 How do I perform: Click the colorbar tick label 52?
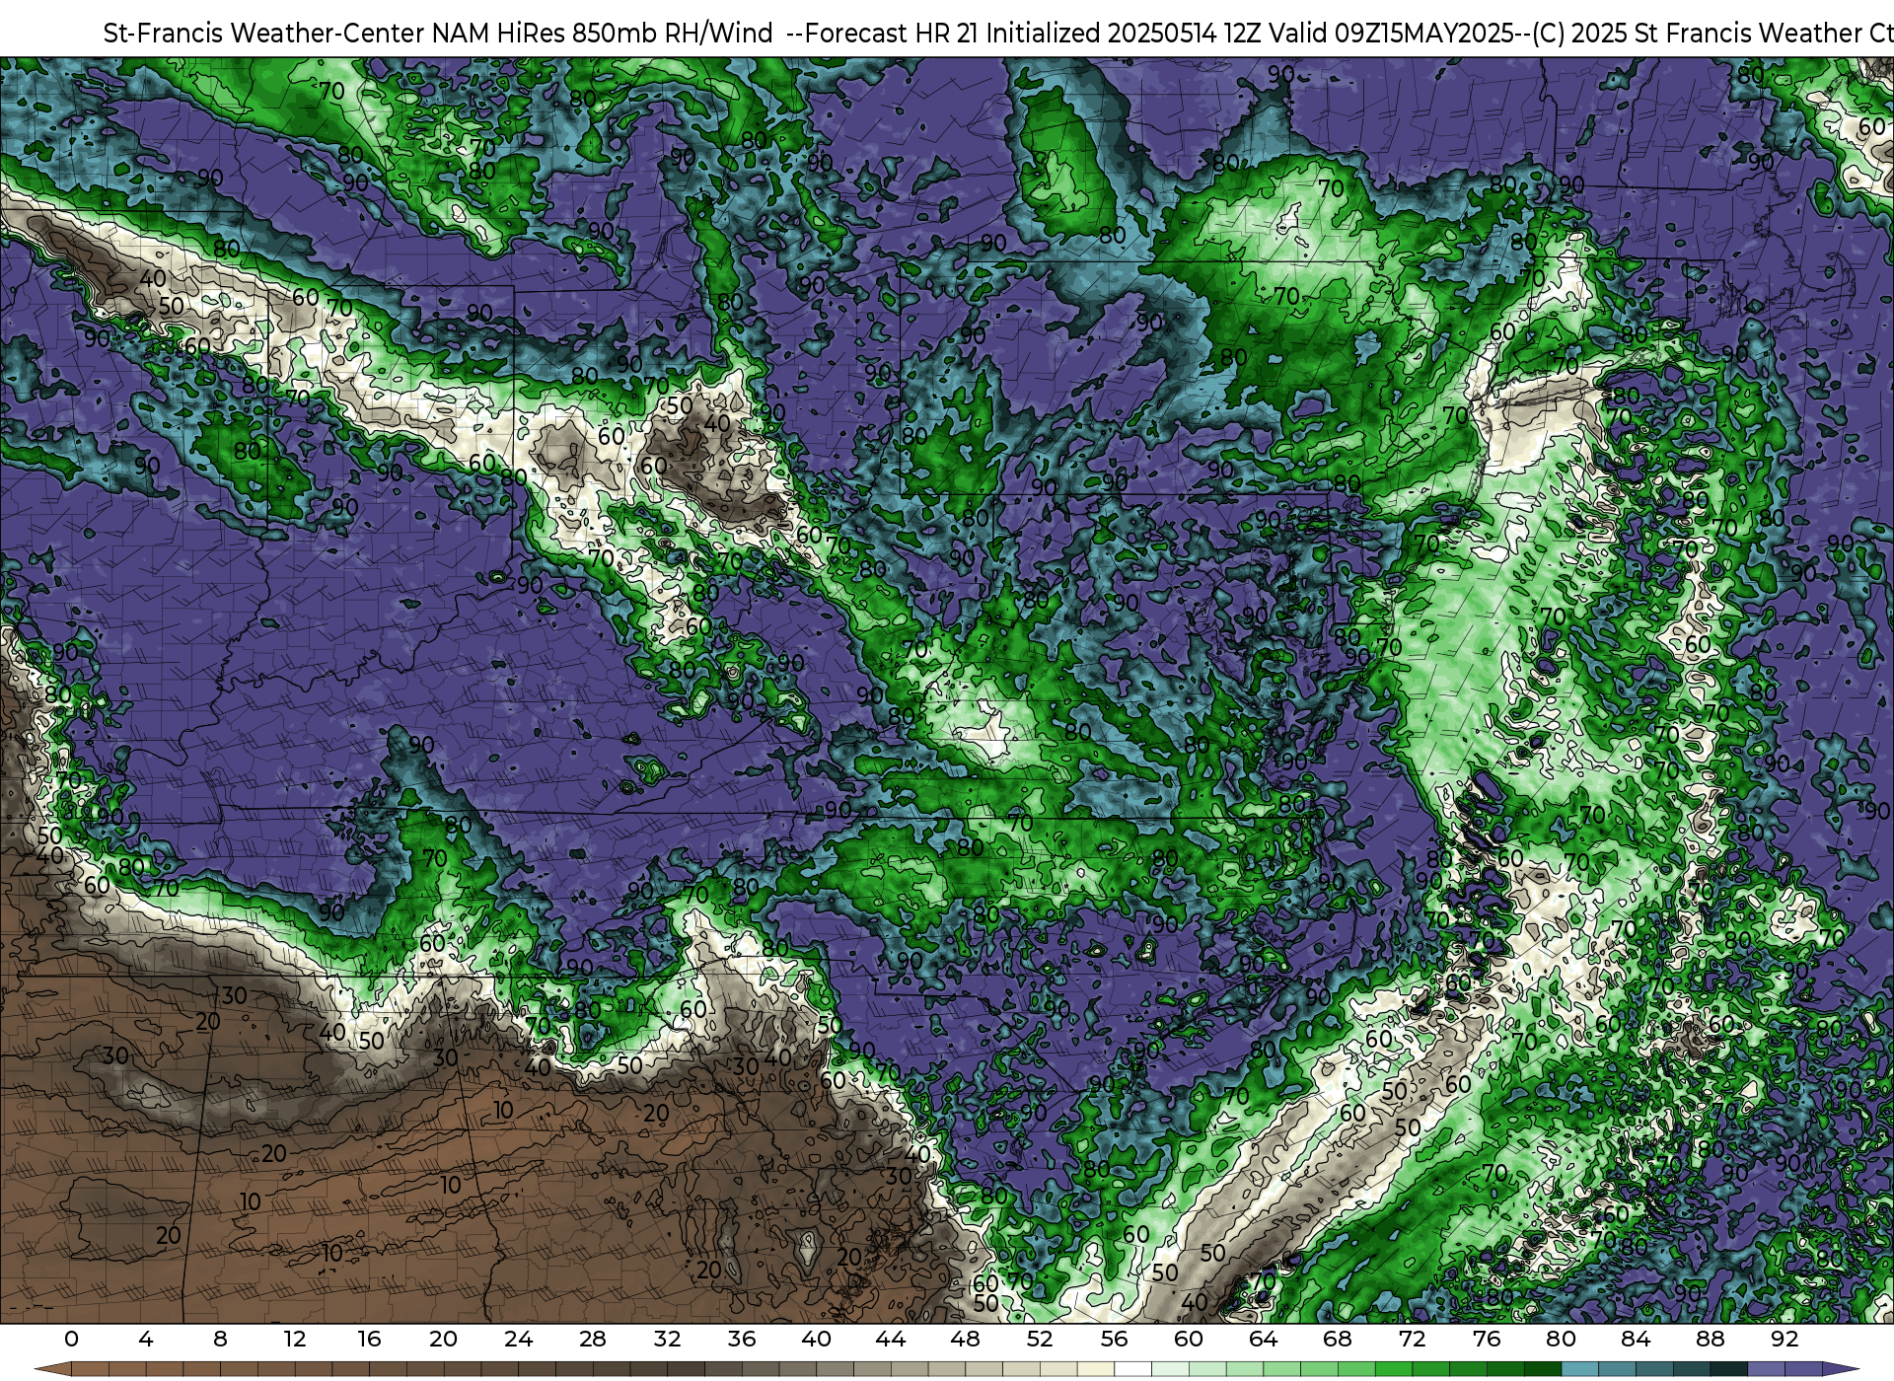click(x=1040, y=1339)
